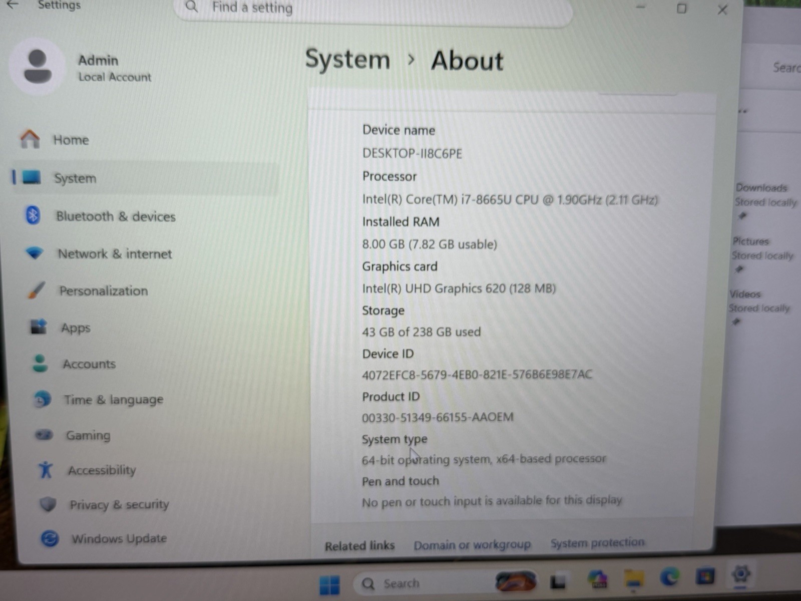Click the Time & language clock icon
Screen dimensions: 801x601
pyautogui.click(x=43, y=399)
